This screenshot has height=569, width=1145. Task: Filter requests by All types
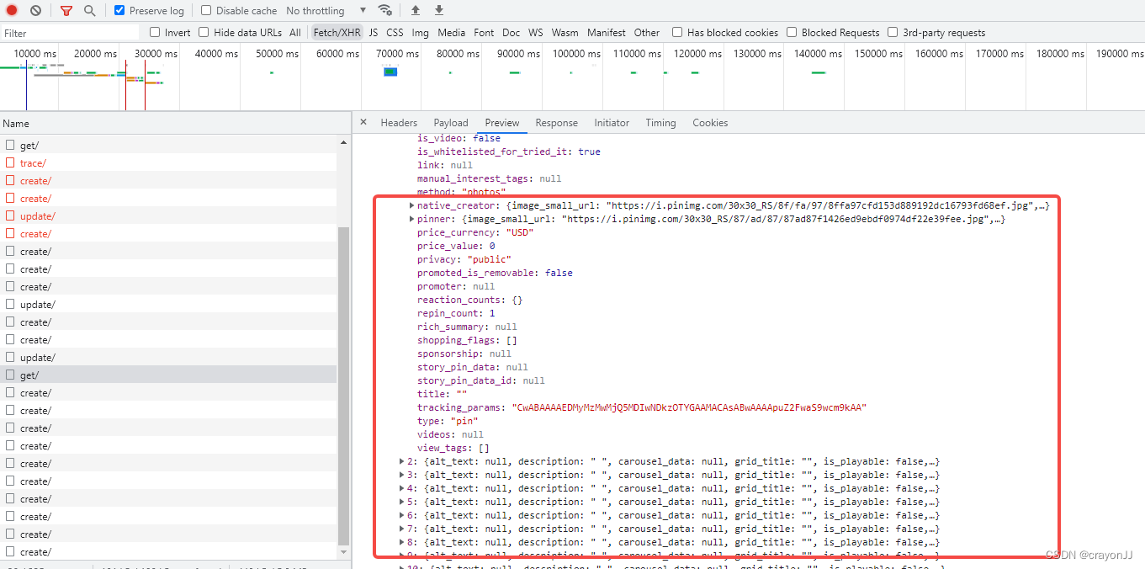295,33
